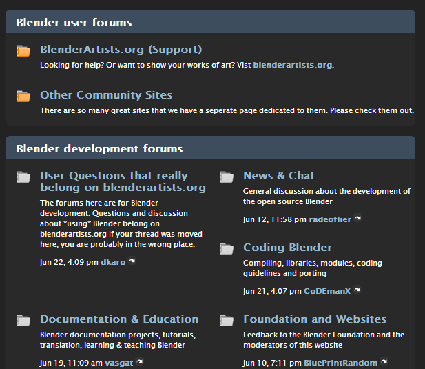Open the Foundation and Websites forum
The width and height of the screenshot is (425, 369).
point(315,319)
